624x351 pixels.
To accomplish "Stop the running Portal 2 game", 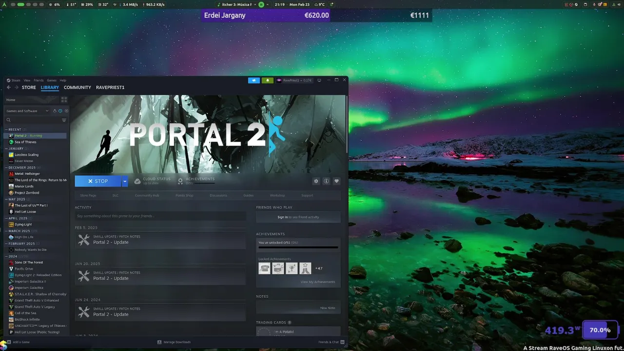I will click(98, 181).
